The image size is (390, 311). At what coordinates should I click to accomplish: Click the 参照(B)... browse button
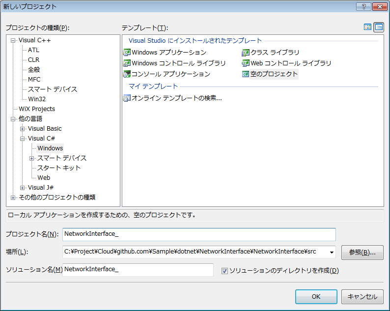click(362, 253)
